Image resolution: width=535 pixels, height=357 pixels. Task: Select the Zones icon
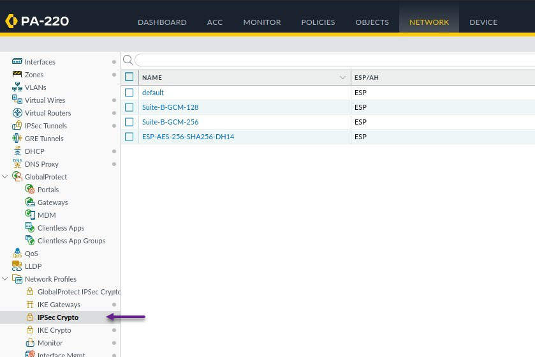(17, 74)
